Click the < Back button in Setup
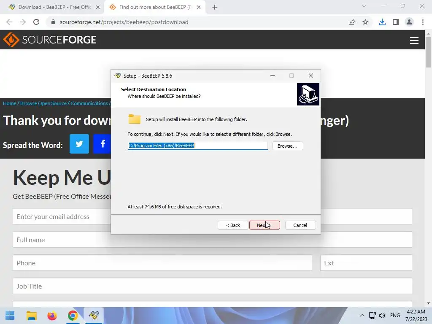Screen dimensions: 432x324 pos(233,225)
